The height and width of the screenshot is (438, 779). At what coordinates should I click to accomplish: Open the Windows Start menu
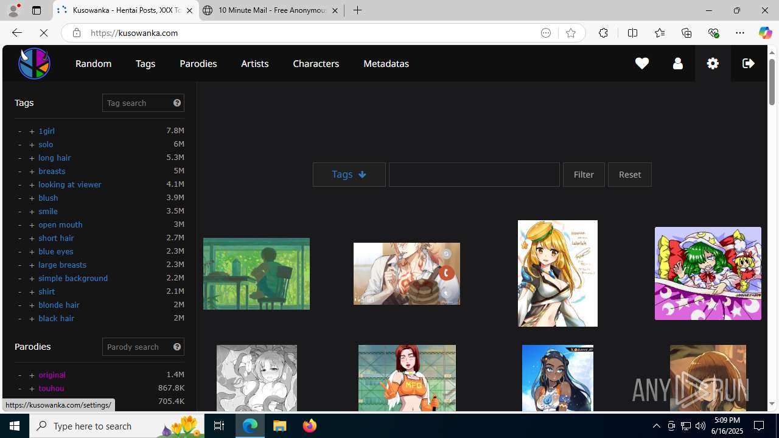click(15, 426)
